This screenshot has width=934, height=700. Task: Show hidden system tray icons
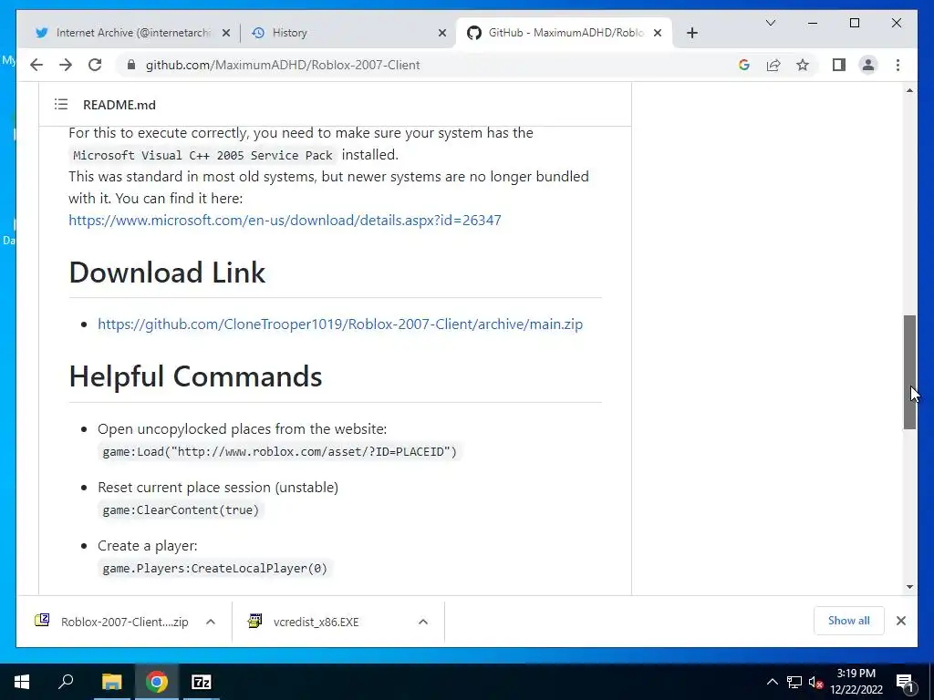(x=772, y=682)
